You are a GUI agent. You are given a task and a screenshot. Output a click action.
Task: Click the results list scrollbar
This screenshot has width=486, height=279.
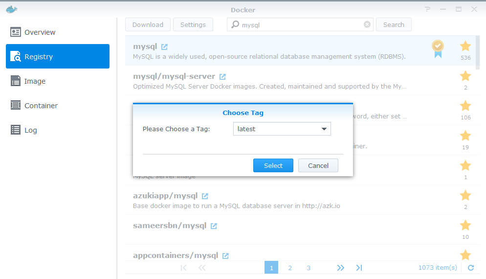point(478,52)
